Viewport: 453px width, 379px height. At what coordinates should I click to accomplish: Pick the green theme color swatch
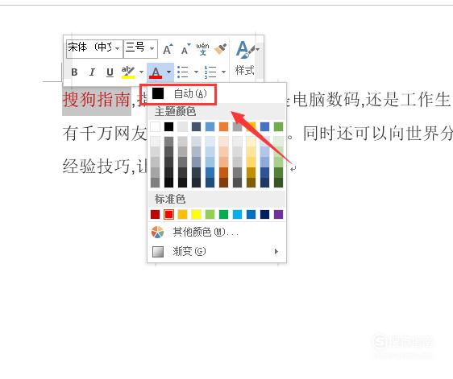pos(279,126)
